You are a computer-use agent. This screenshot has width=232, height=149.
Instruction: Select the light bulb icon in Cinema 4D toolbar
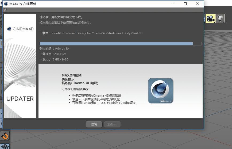[x=220, y=18]
